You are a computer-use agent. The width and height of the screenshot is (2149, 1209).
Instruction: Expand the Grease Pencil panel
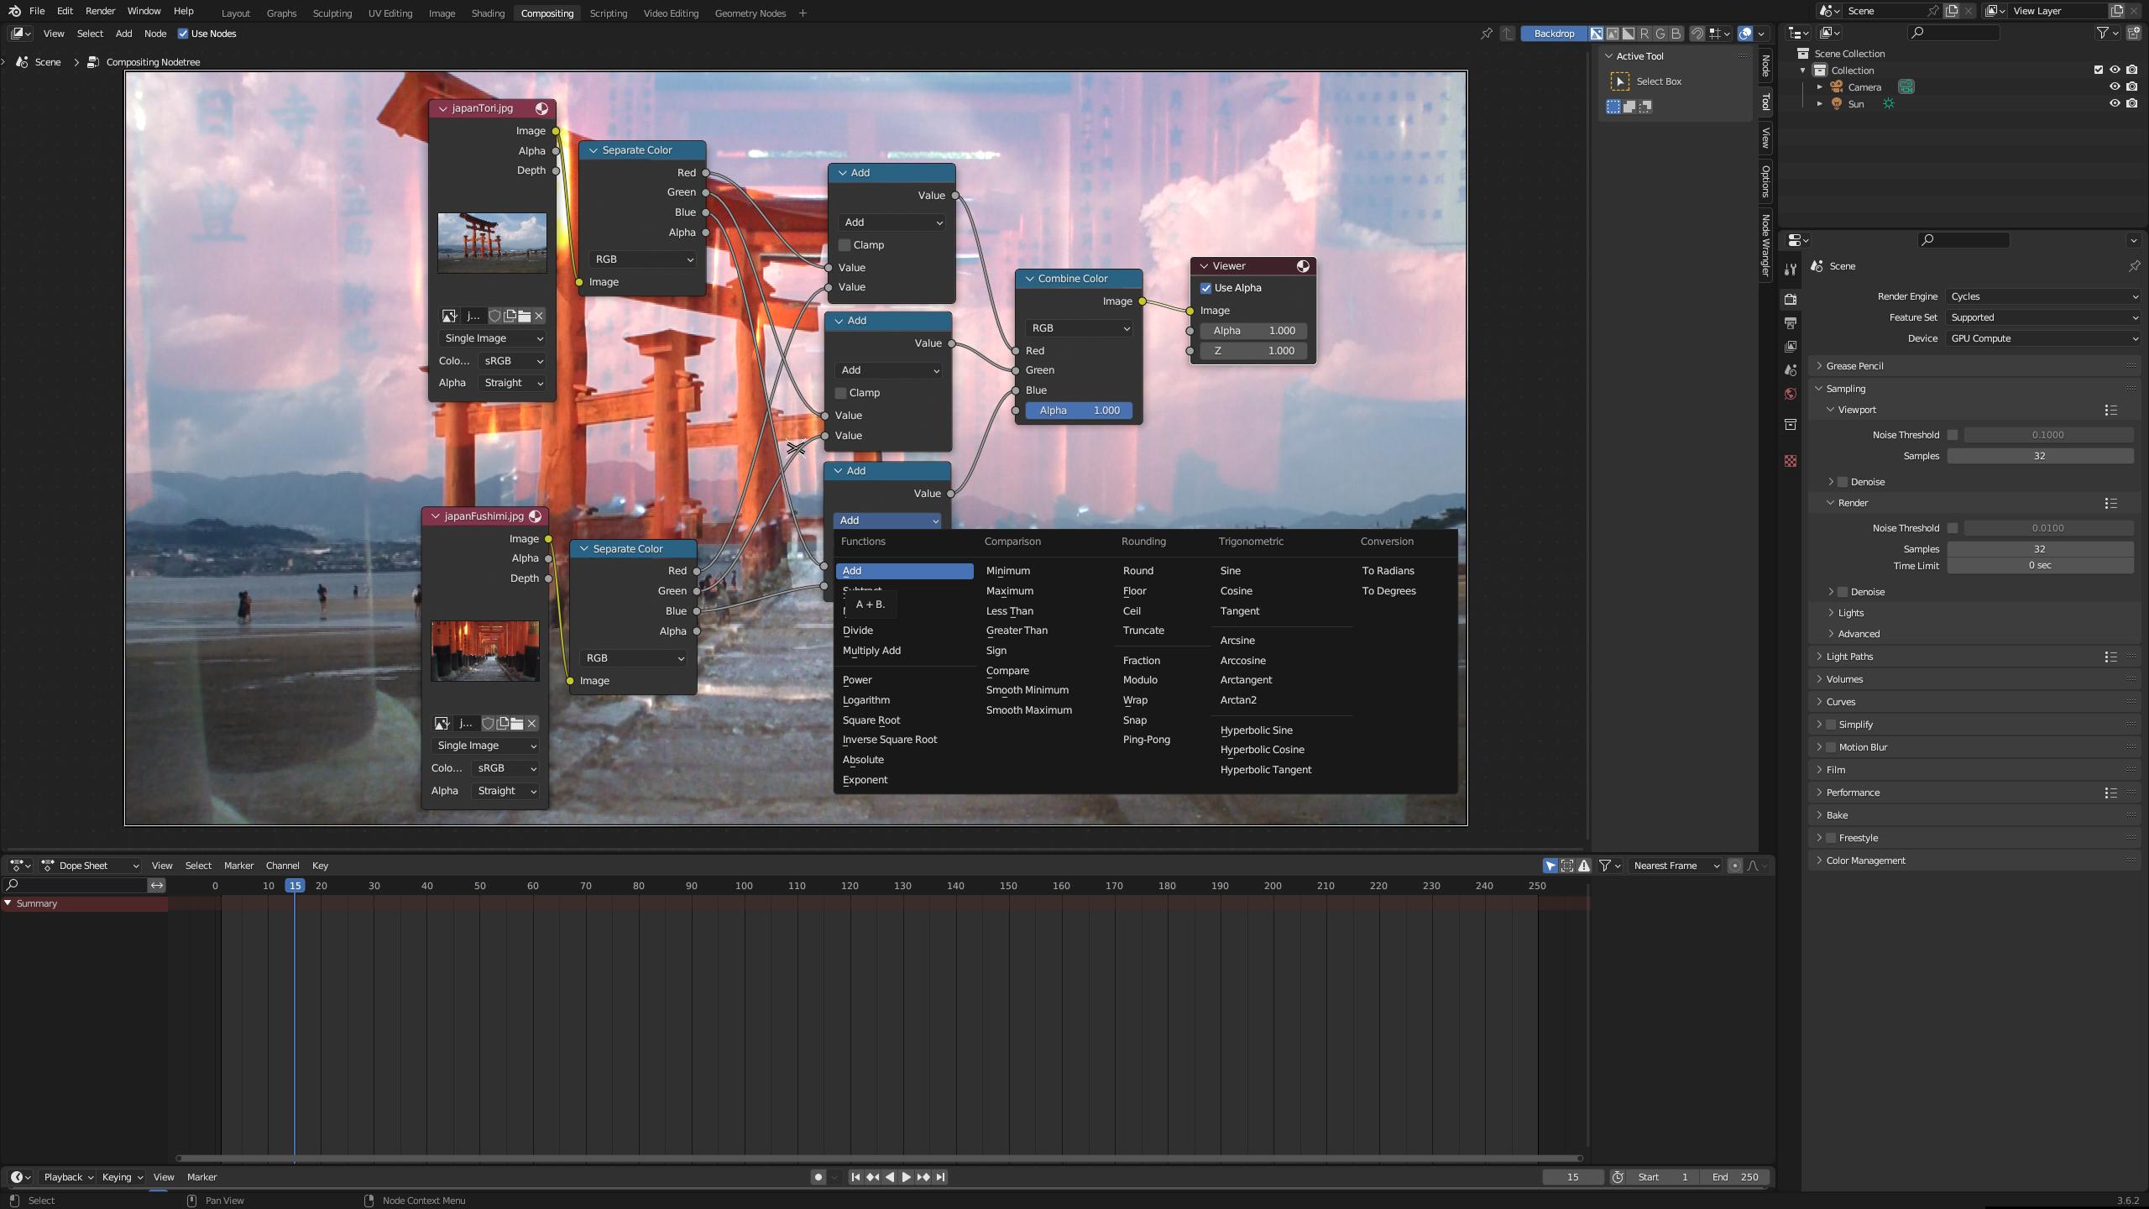(1973, 366)
